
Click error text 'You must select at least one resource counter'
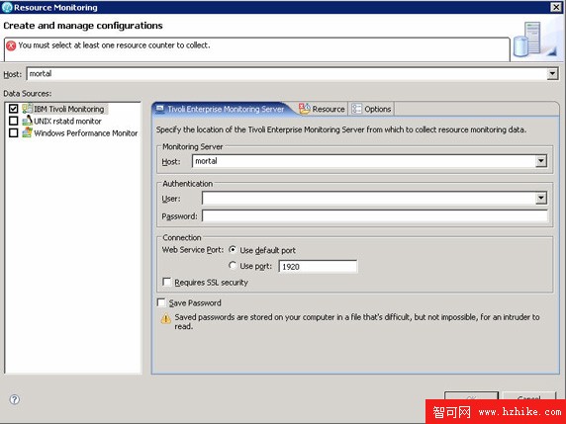coord(114,45)
